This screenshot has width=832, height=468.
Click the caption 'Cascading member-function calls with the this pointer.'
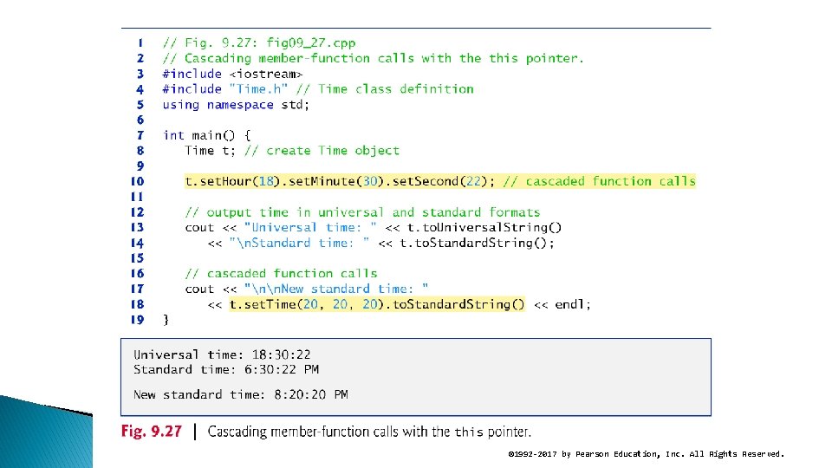click(369, 432)
